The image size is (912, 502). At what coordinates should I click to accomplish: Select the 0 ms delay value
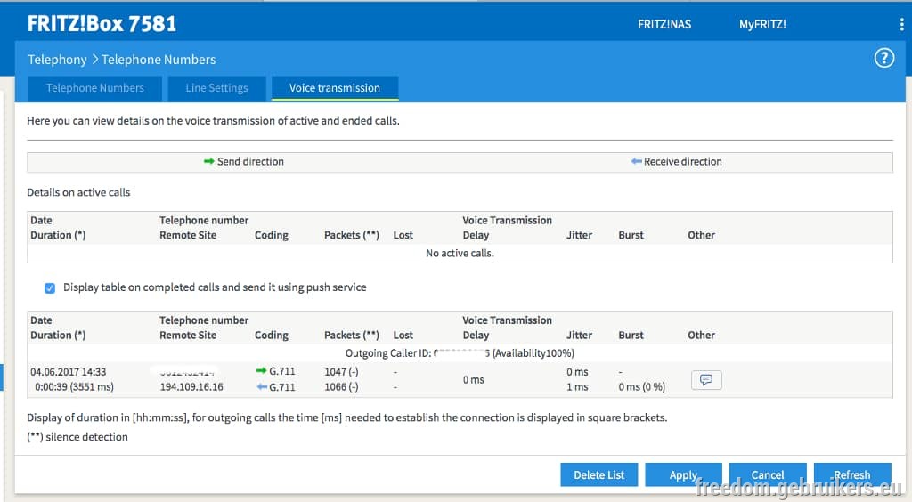(x=474, y=379)
